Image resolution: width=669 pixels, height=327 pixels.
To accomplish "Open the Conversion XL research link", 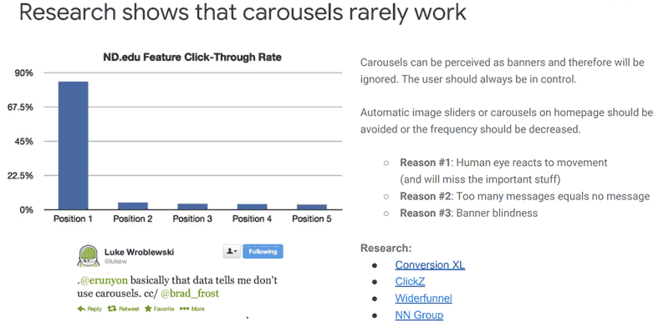I will coord(430,264).
